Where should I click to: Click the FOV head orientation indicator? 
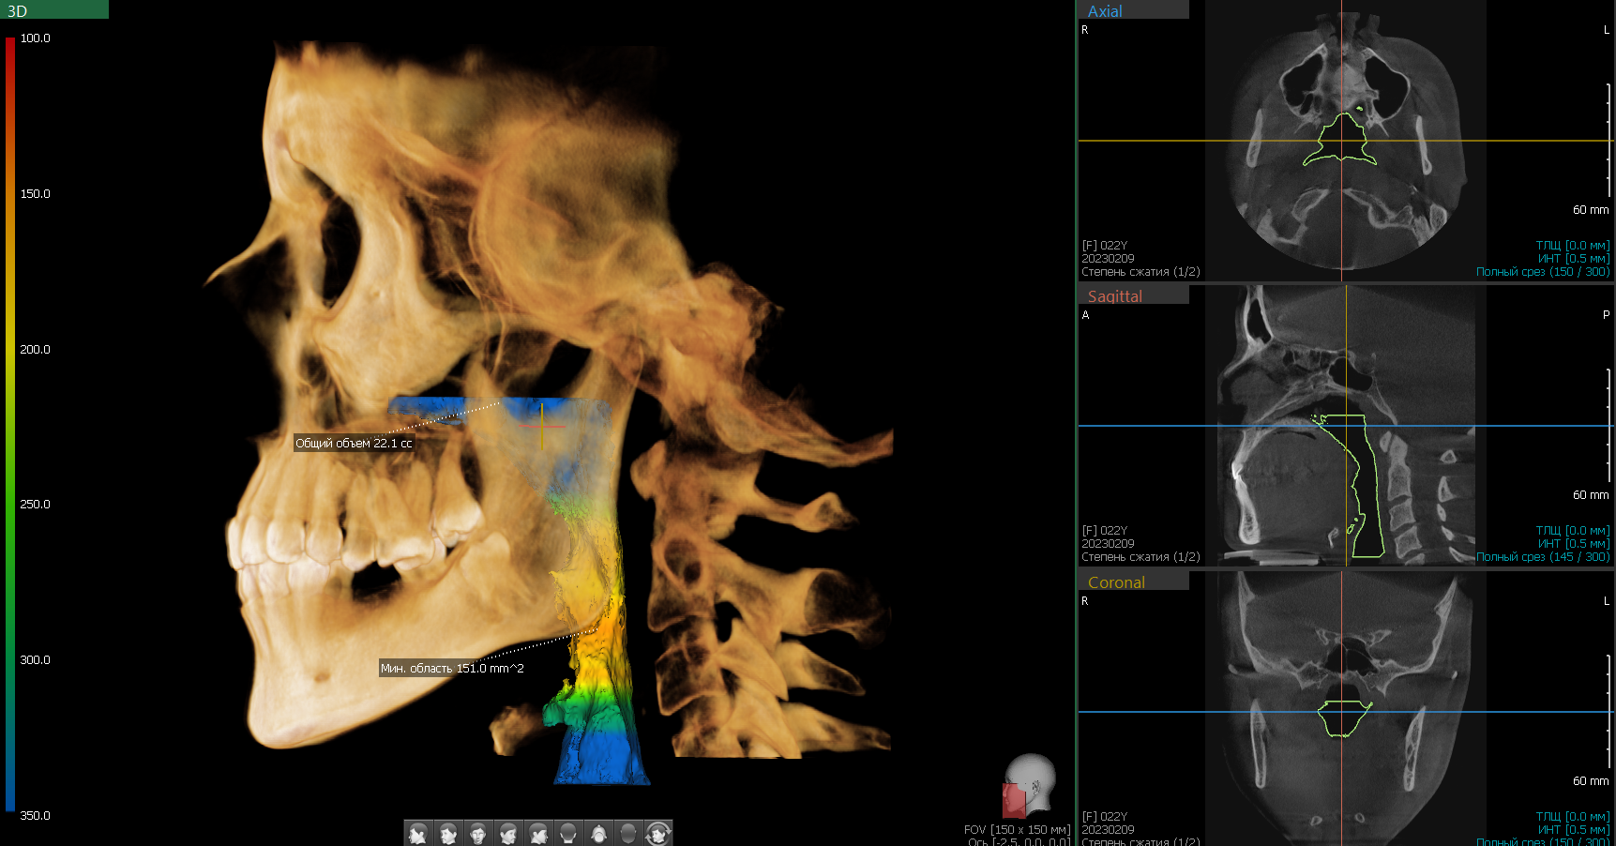pos(1030,786)
